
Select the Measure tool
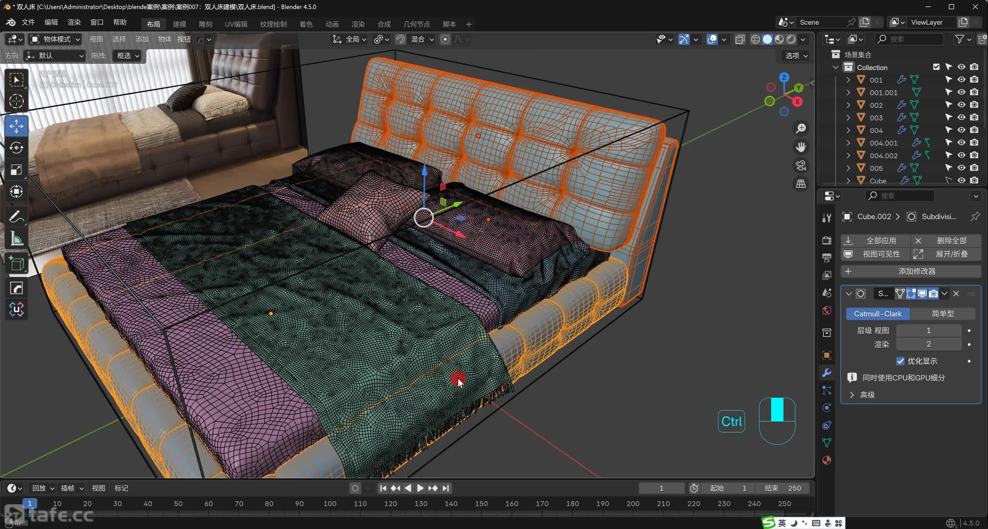click(x=16, y=239)
